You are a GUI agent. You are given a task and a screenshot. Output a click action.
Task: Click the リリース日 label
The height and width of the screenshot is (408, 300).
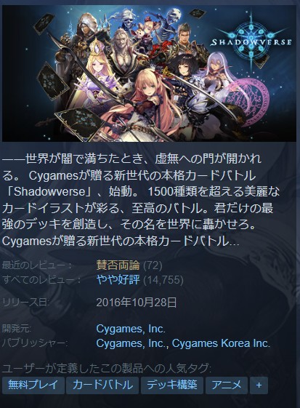tap(26, 303)
